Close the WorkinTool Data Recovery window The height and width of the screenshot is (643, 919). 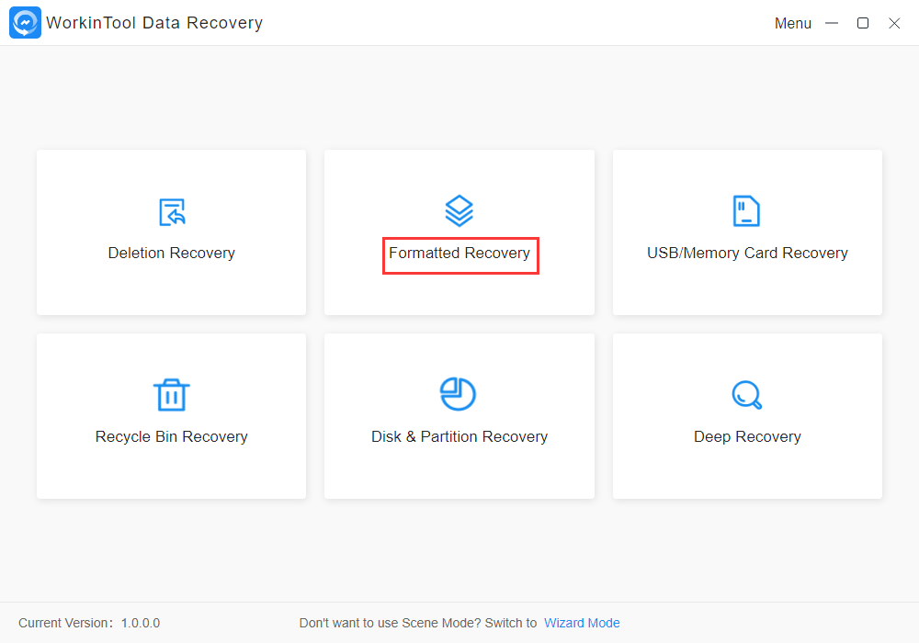pyautogui.click(x=894, y=24)
